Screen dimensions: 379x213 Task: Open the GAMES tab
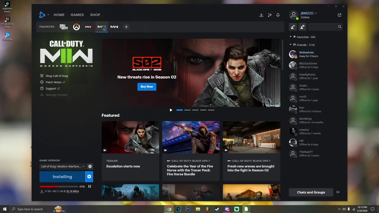[77, 15]
